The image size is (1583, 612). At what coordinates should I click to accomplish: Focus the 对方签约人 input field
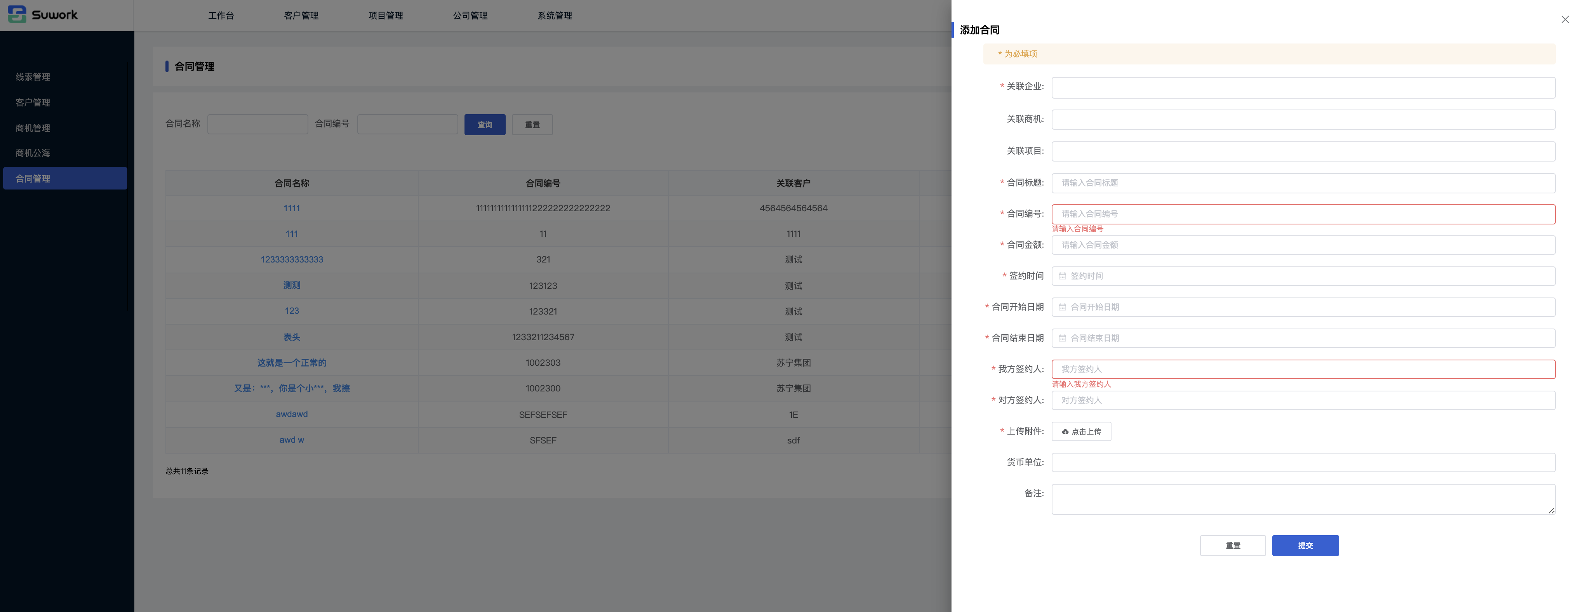1303,401
